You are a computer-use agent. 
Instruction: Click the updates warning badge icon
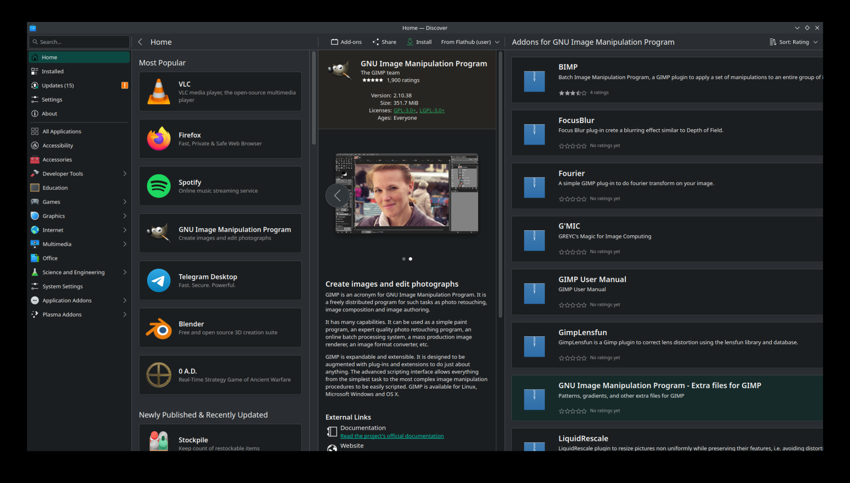[125, 85]
